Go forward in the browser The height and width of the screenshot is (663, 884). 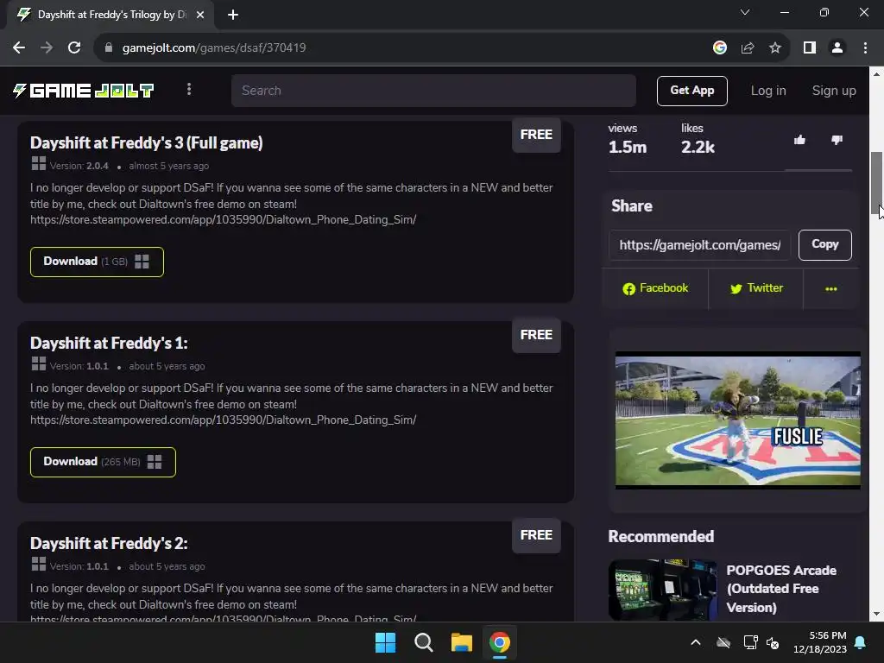click(47, 48)
